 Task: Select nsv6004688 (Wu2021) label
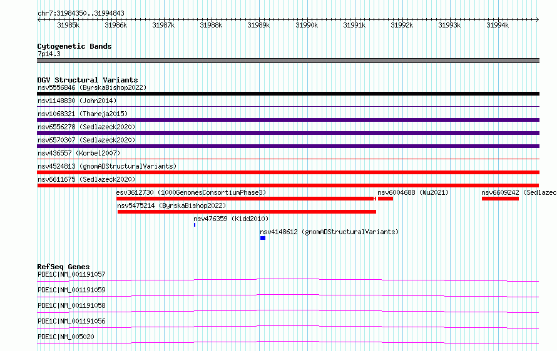413,192
